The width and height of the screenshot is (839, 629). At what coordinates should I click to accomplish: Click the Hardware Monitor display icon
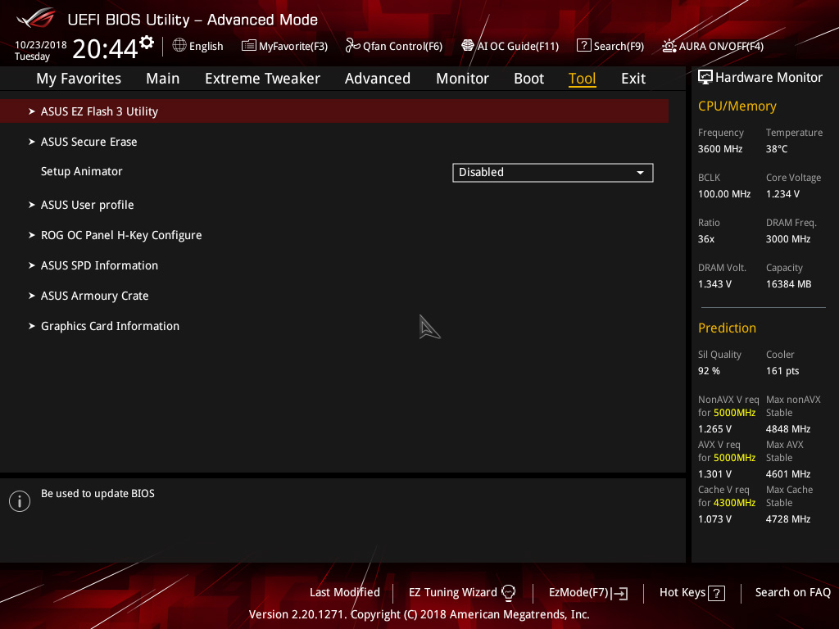click(705, 78)
